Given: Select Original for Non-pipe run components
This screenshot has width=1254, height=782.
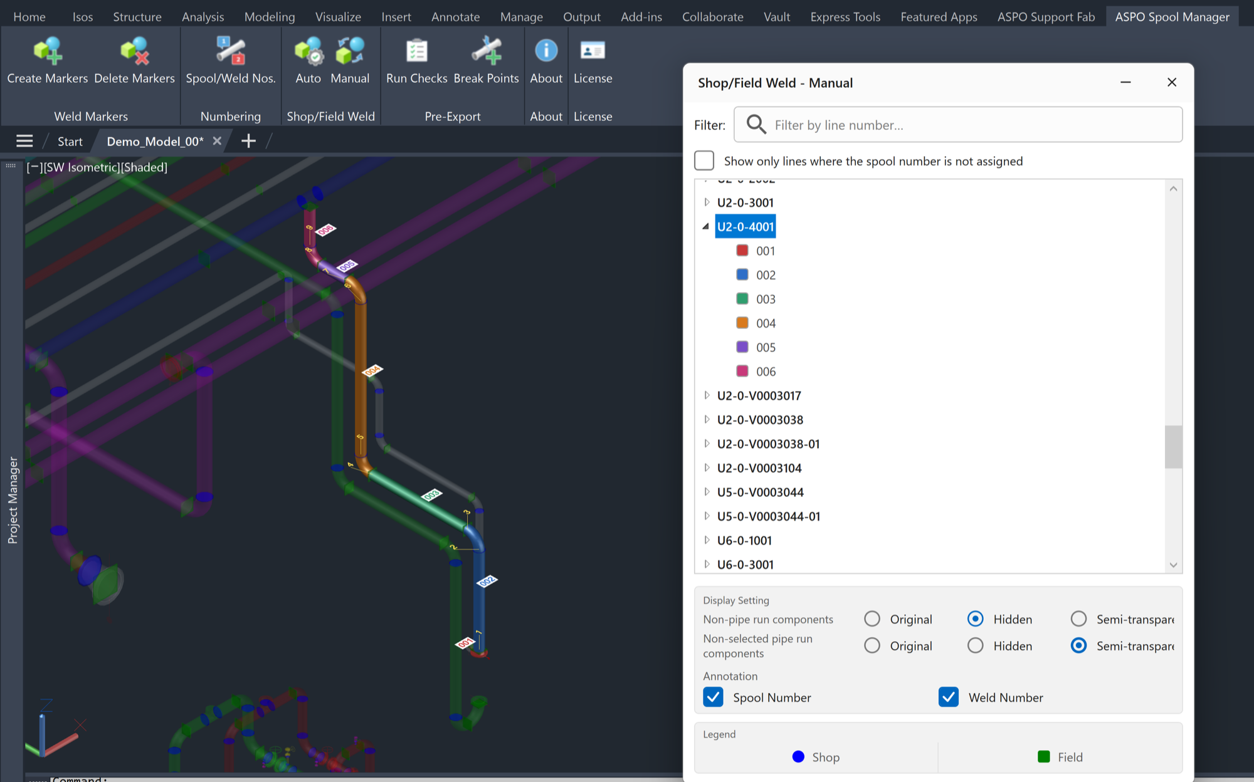Looking at the screenshot, I should 872,619.
